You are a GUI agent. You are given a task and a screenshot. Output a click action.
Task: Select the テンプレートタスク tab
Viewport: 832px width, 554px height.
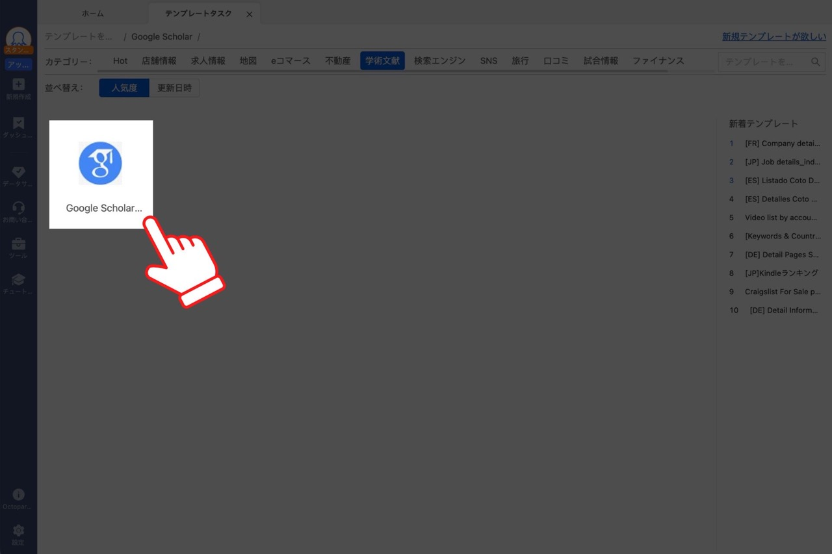point(198,14)
